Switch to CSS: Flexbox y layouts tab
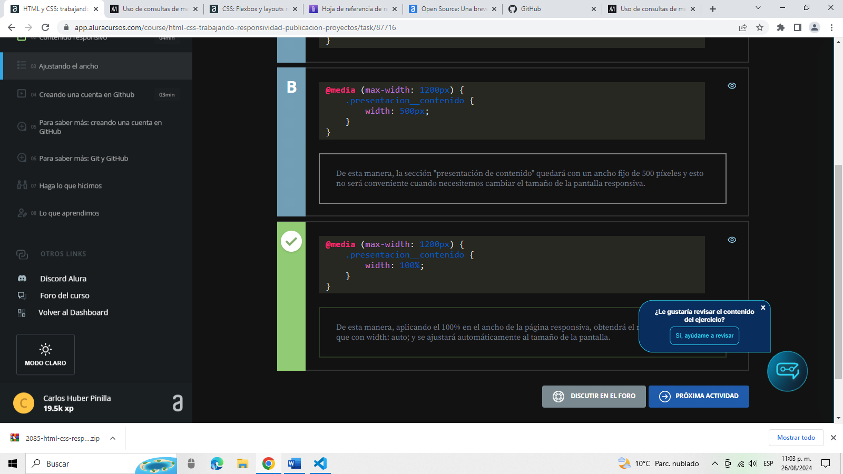Viewport: 843px width, 474px height. [253, 9]
